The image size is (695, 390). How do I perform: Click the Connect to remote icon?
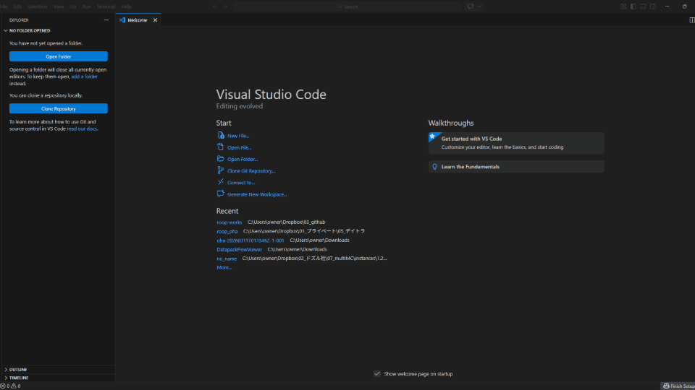point(221,183)
